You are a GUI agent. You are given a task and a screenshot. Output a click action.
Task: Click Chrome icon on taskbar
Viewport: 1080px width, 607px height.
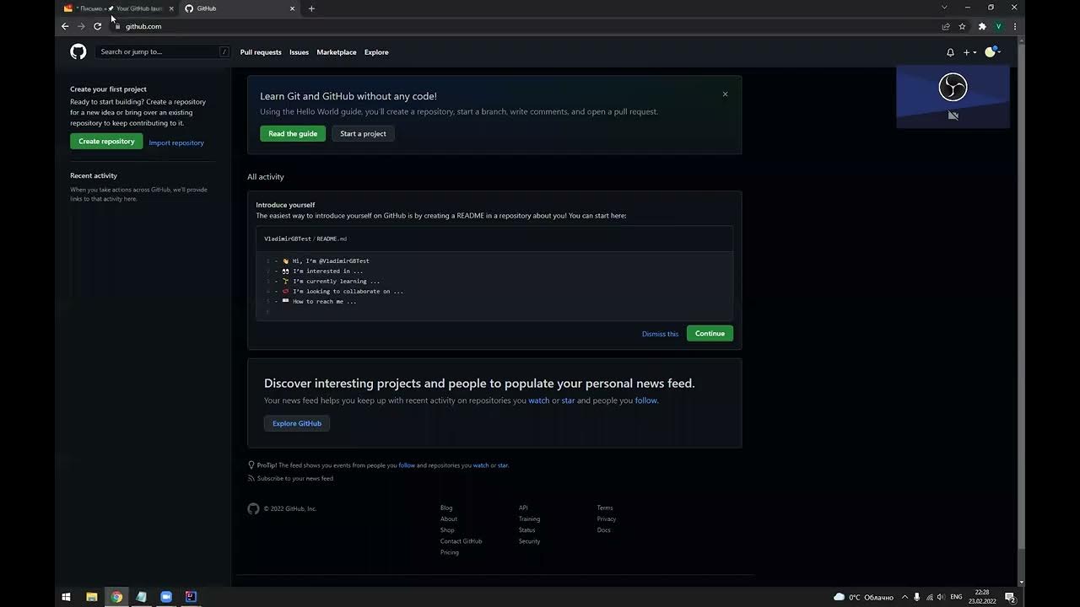pyautogui.click(x=116, y=597)
